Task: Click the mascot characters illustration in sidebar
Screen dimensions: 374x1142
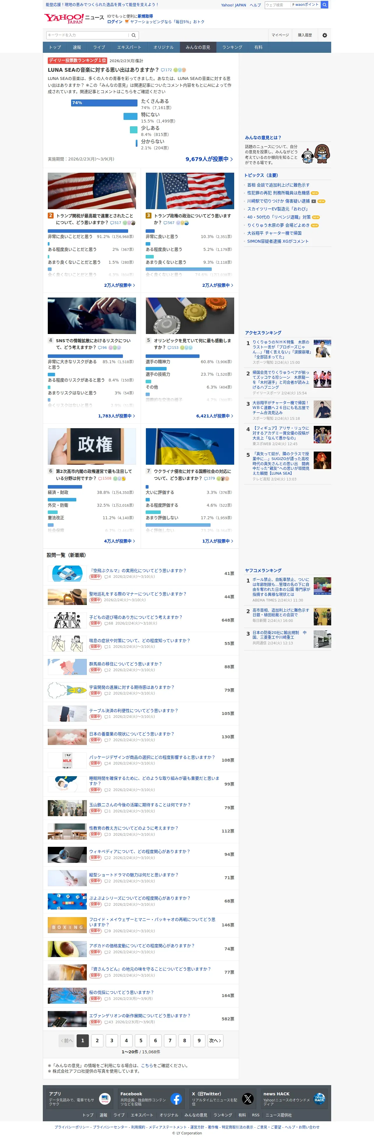Action: (x=316, y=154)
